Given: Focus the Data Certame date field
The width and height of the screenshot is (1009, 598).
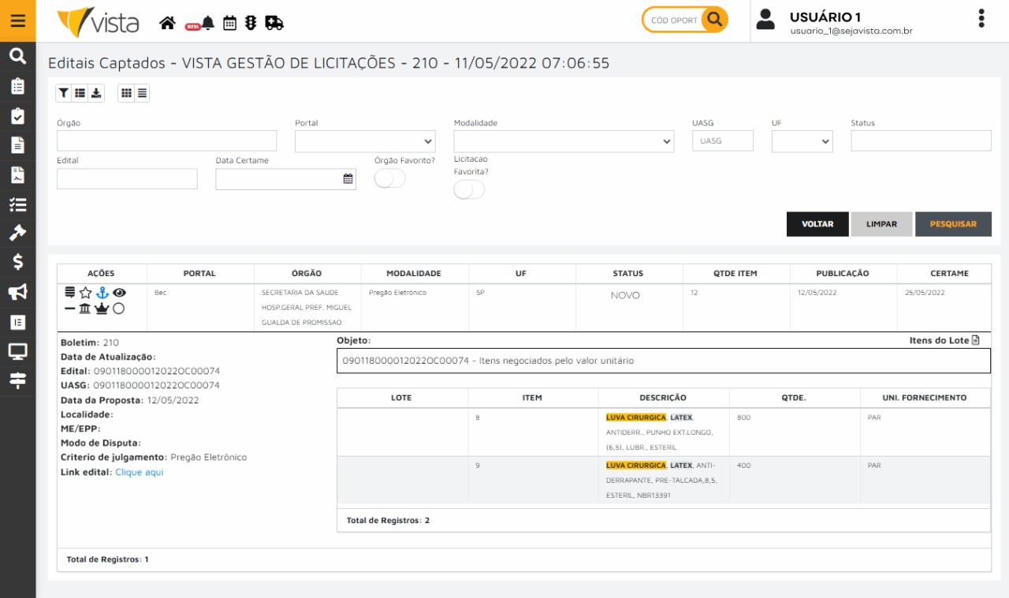Looking at the screenshot, I should point(285,179).
